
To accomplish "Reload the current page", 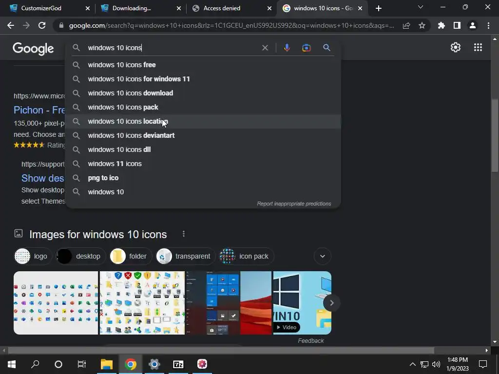I will point(42,25).
